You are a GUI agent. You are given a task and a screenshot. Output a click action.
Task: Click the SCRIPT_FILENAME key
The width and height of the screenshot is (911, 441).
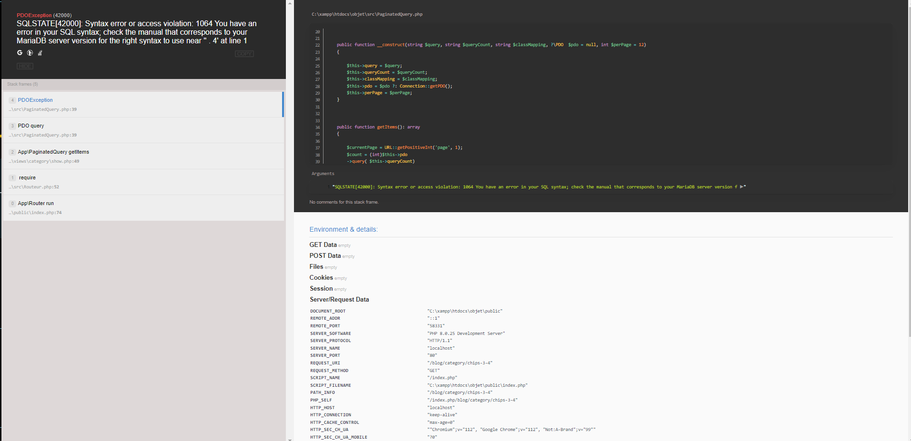click(331, 385)
